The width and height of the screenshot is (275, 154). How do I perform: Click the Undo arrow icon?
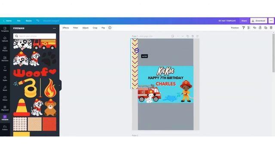tap(38, 21)
